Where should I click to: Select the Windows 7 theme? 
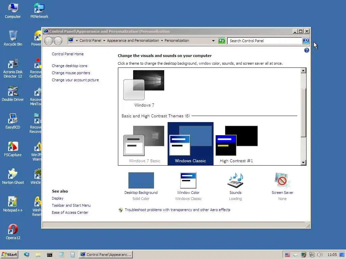tap(144, 89)
